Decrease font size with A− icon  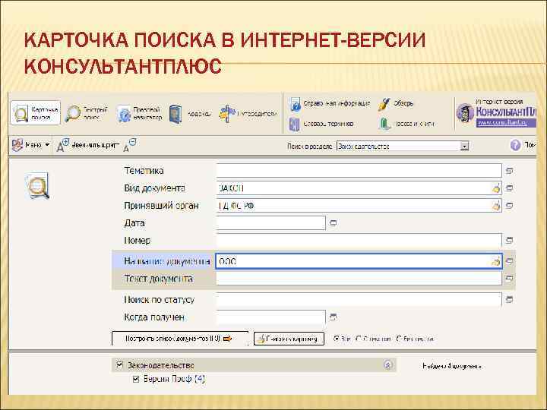click(130, 145)
